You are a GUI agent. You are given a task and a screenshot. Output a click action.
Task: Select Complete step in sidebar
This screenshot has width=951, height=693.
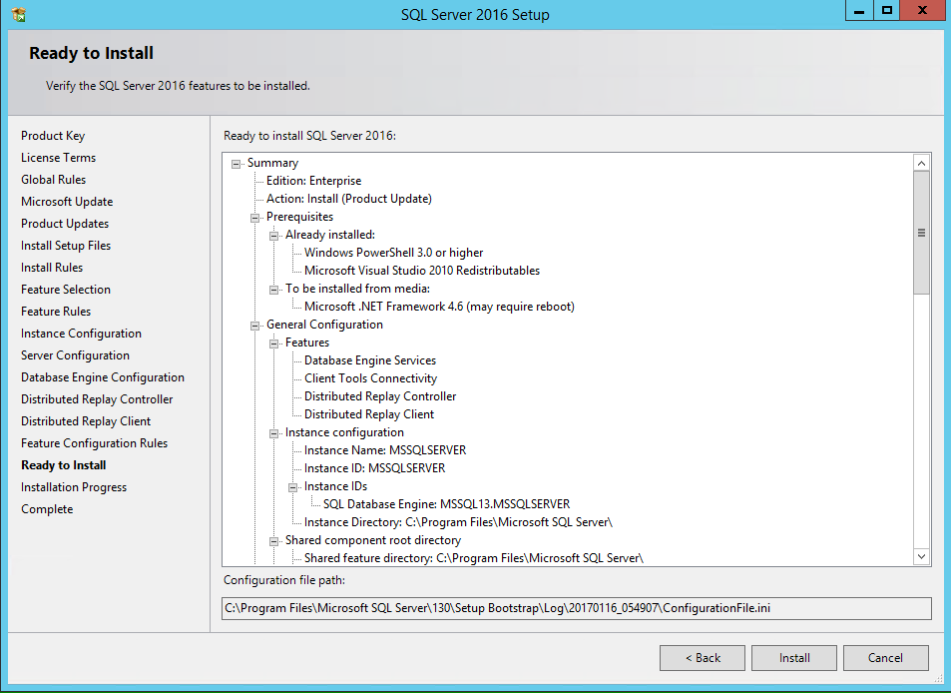pos(47,509)
